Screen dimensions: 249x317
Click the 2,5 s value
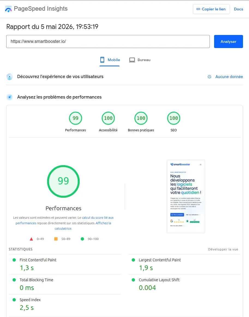(x=27, y=308)
